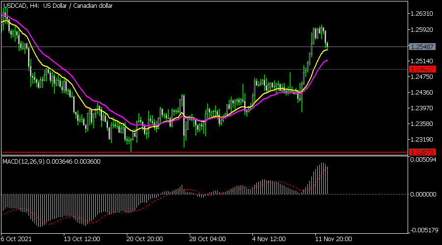Click the price scale value 1.25140
Screen dimensions: 442x245
tap(422, 61)
